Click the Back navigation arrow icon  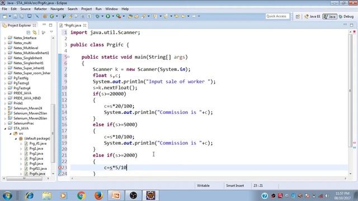(183, 16)
